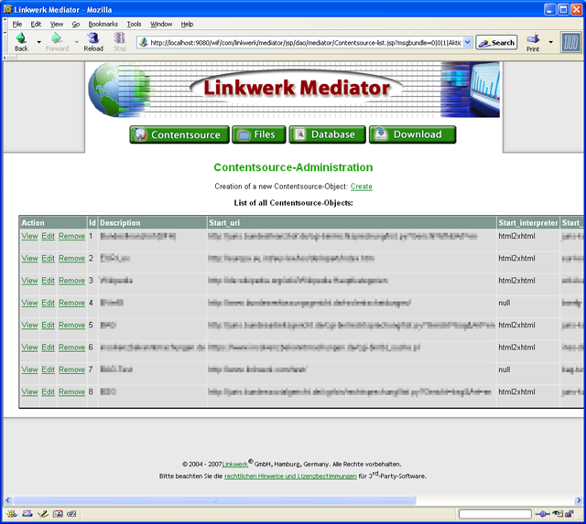Open the Help menu
This screenshot has width=586, height=524.
[187, 25]
